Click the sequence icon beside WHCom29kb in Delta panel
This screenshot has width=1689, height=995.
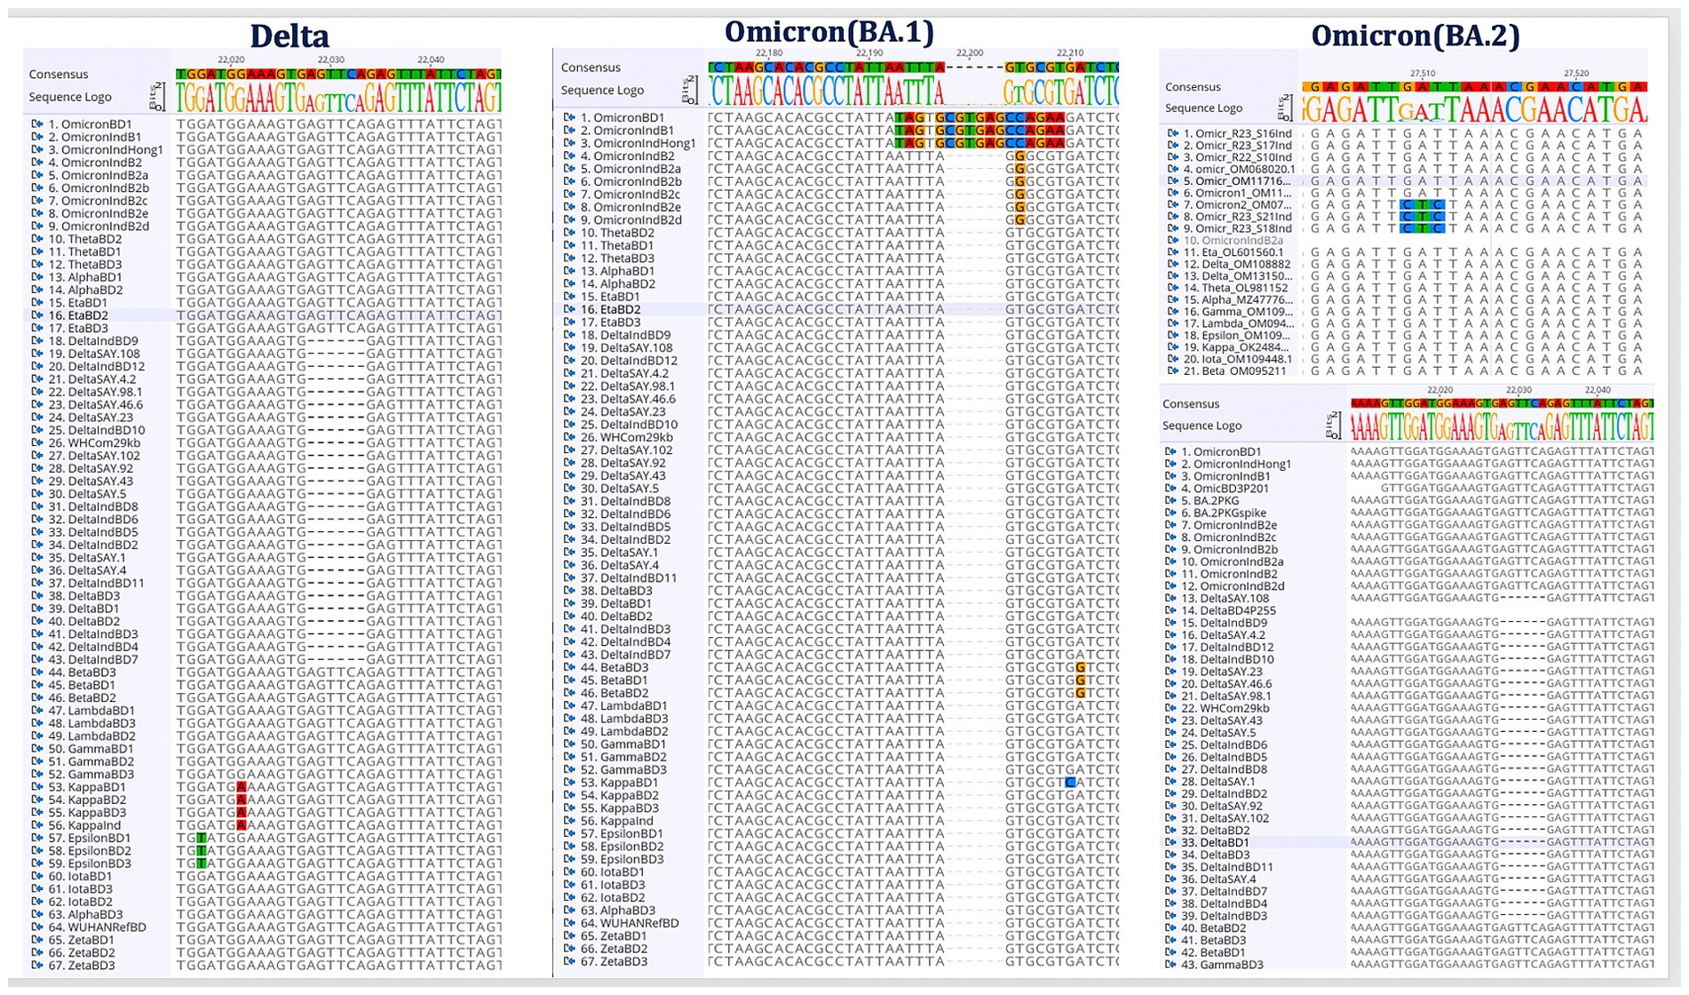pyautogui.click(x=37, y=442)
